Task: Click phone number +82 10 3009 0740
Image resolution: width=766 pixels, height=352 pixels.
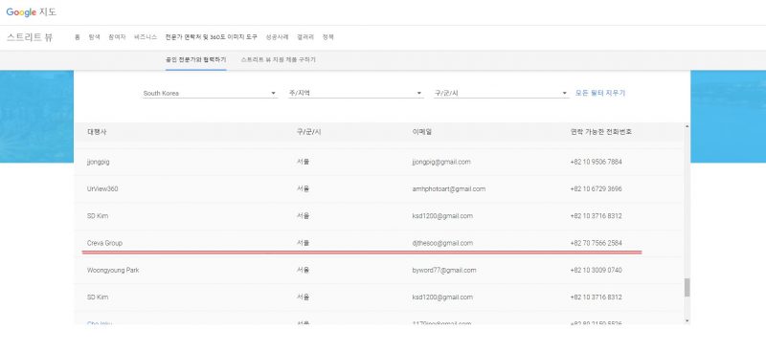Action: [x=596, y=270]
